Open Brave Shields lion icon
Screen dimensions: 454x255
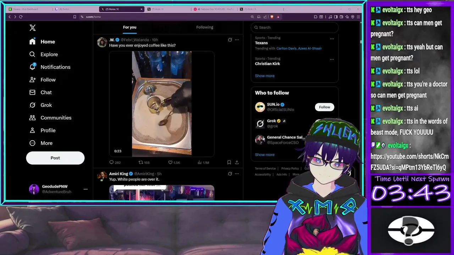tap(272, 17)
